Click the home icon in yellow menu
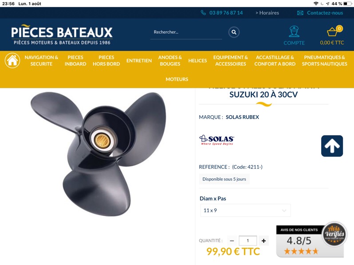Viewport: 354px width, 265px height. (x=12, y=60)
